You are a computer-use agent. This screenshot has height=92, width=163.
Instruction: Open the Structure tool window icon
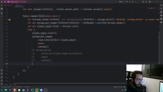[2, 13]
